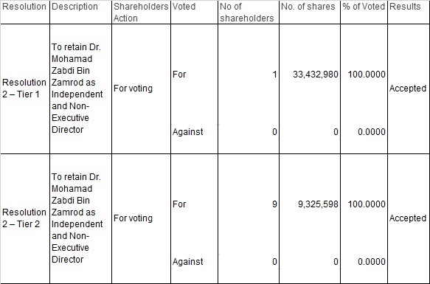Select the Resolution 2 – Tier 2 cell
Viewport: 430px width, 284px height.
pos(24,218)
